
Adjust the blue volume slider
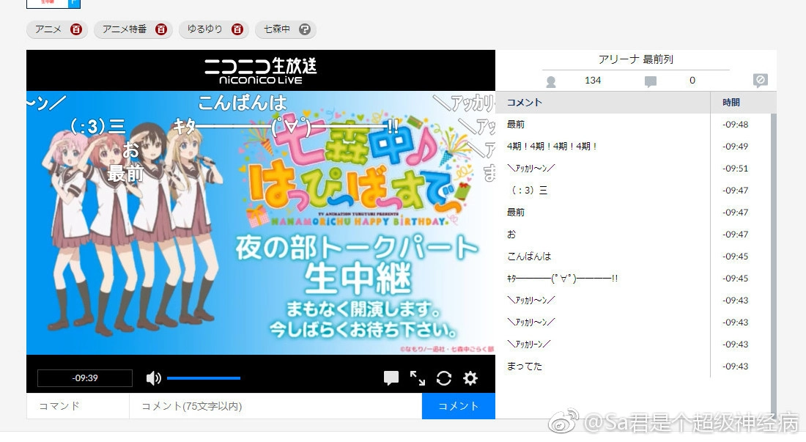click(204, 378)
